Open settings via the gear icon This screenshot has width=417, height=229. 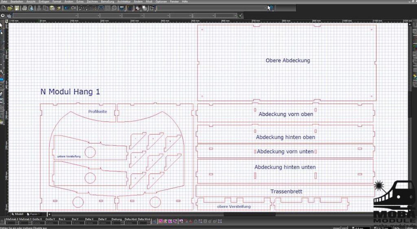[x=3, y=16]
